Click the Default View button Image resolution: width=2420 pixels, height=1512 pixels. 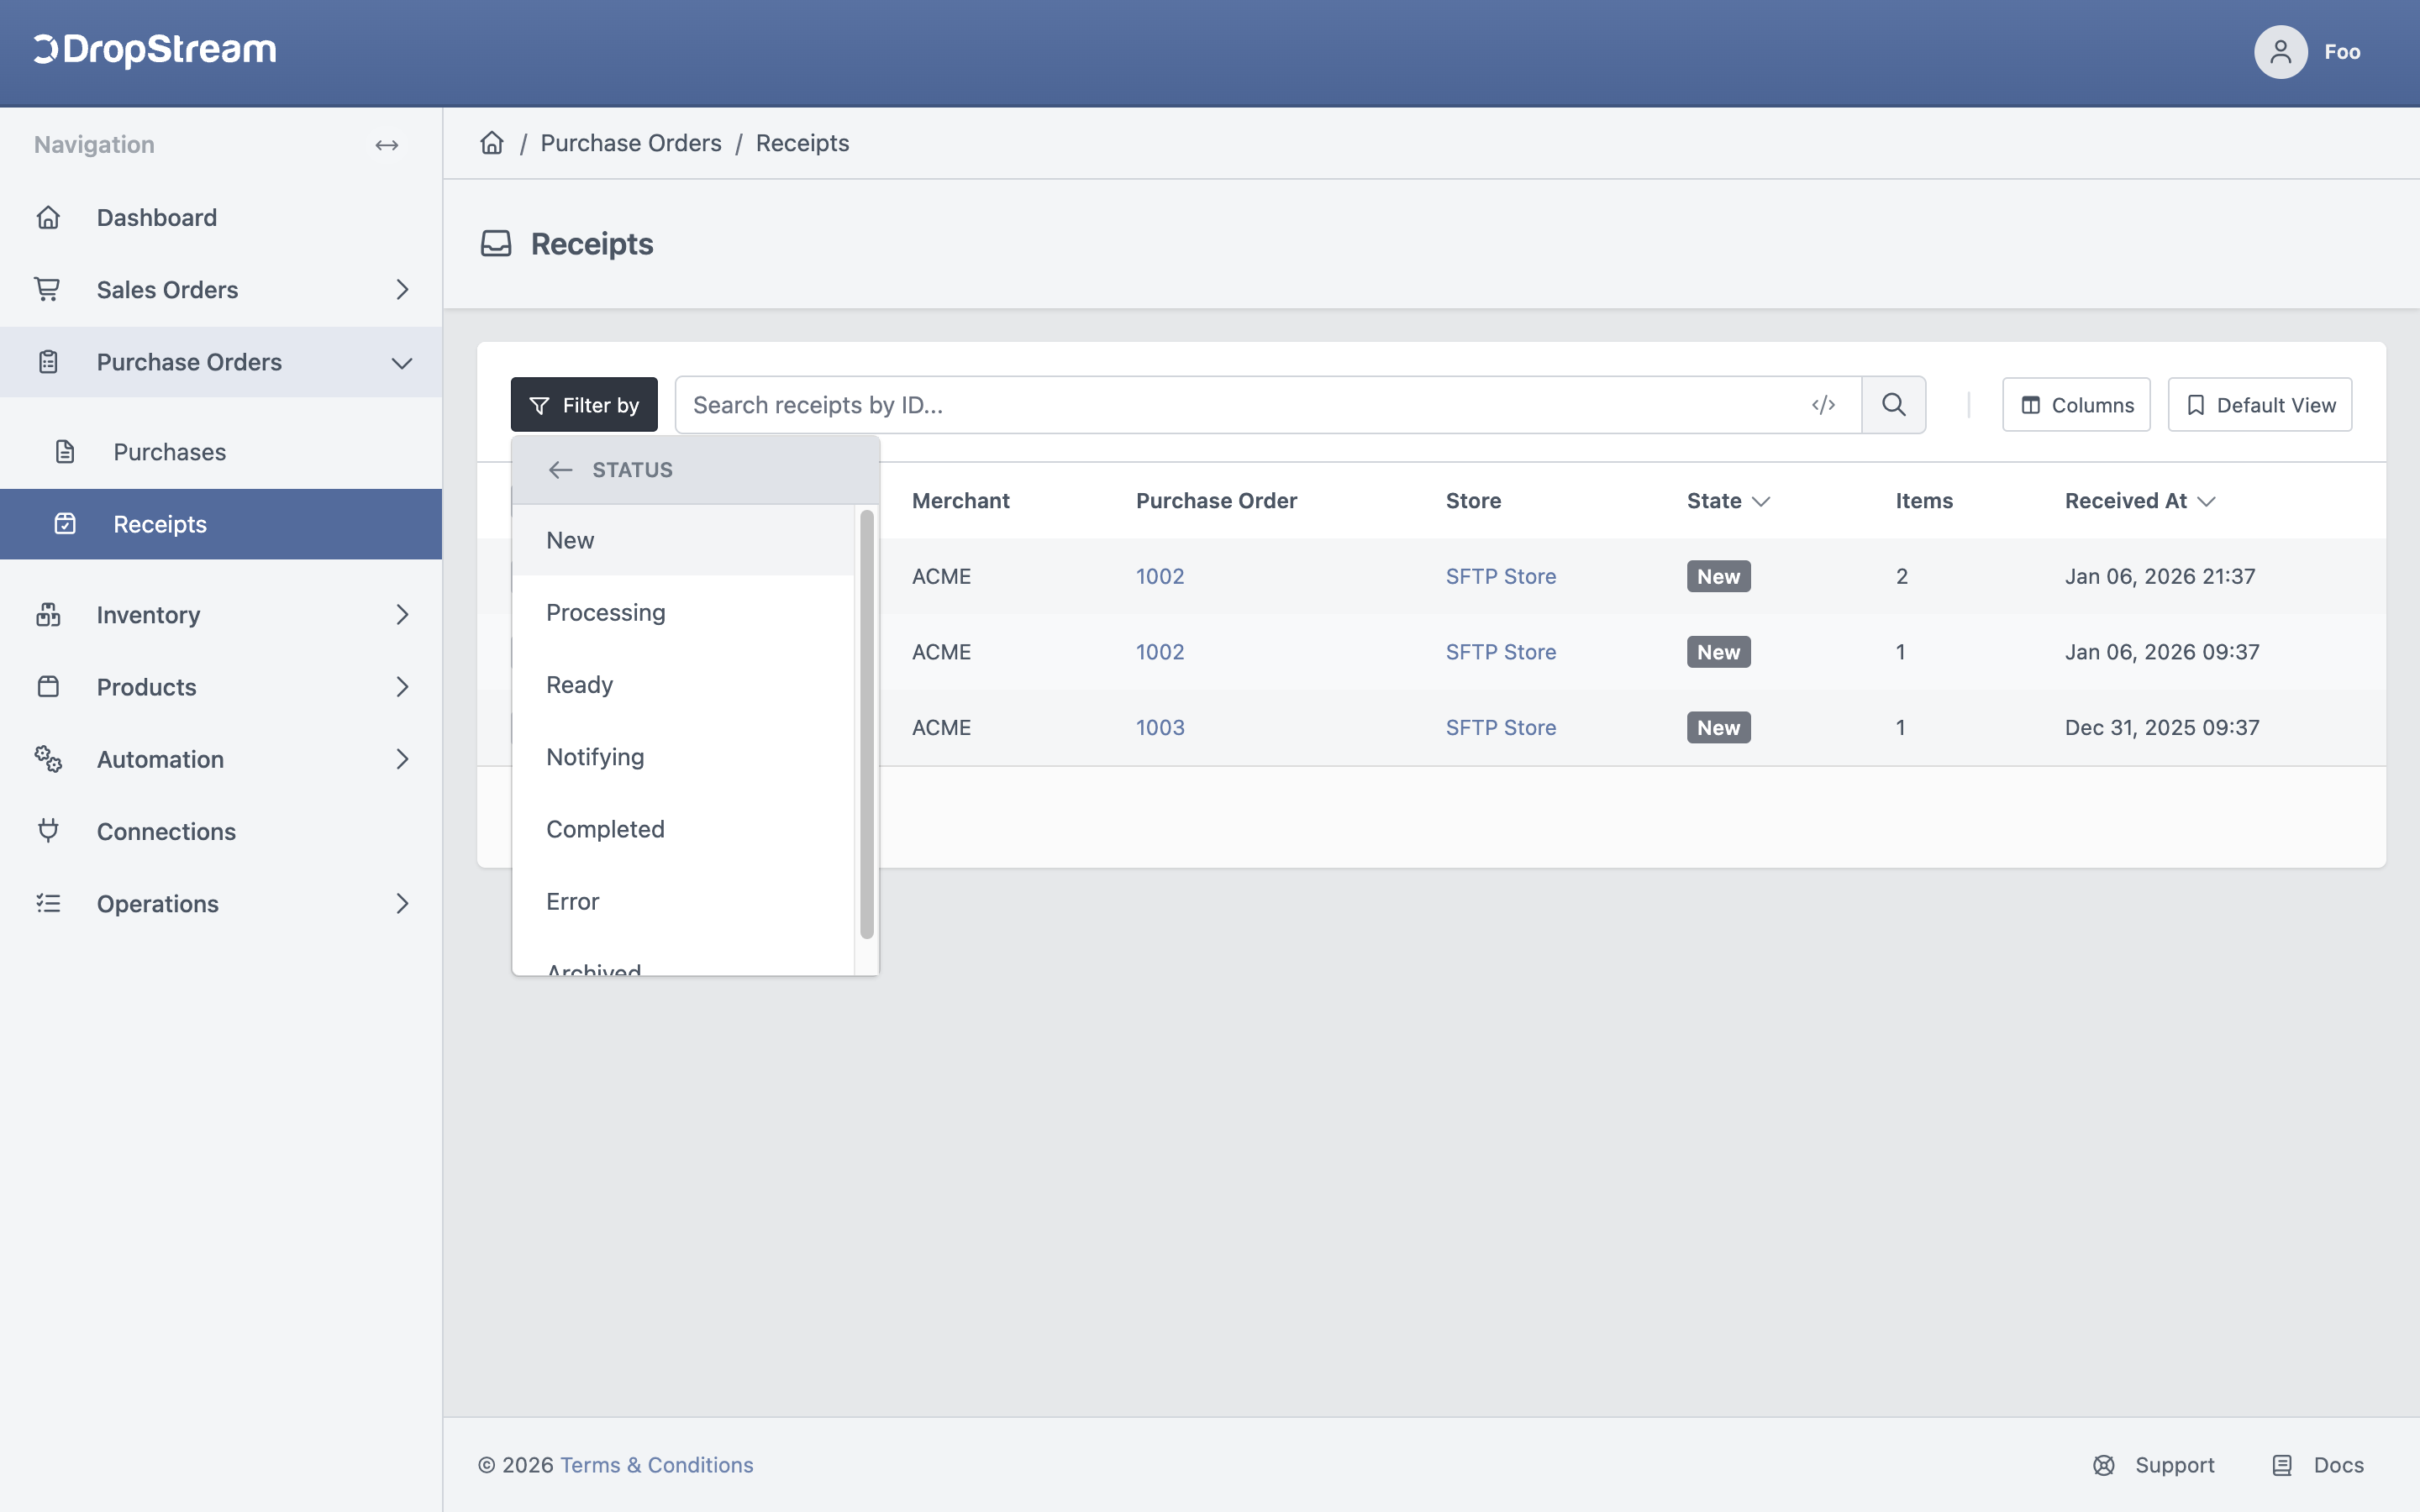(x=2260, y=405)
